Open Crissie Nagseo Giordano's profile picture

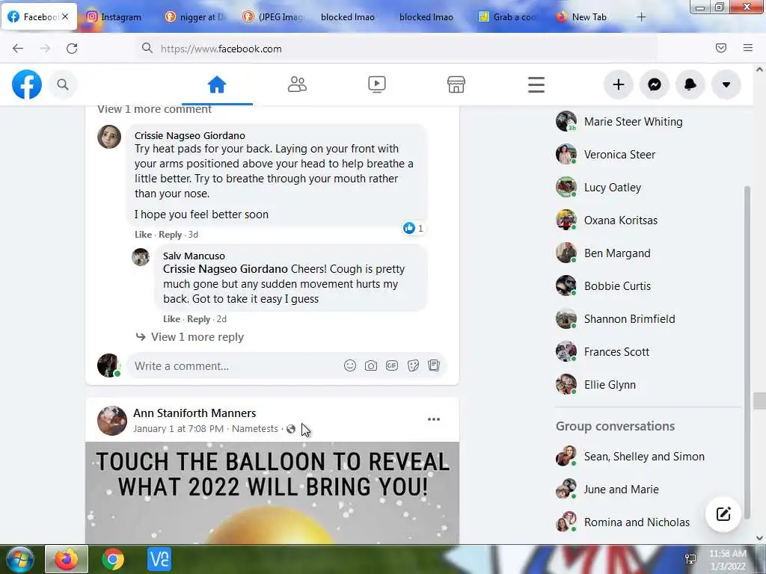tap(109, 137)
